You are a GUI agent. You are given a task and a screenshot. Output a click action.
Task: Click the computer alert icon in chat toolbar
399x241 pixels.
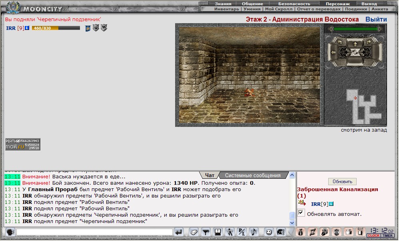(218, 232)
